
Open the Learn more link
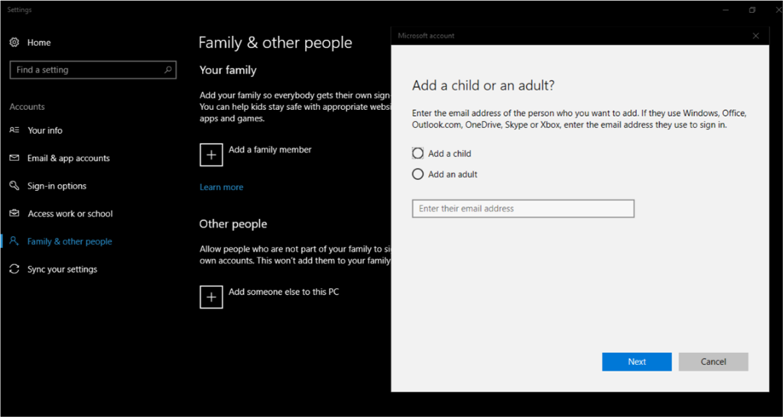click(x=221, y=187)
